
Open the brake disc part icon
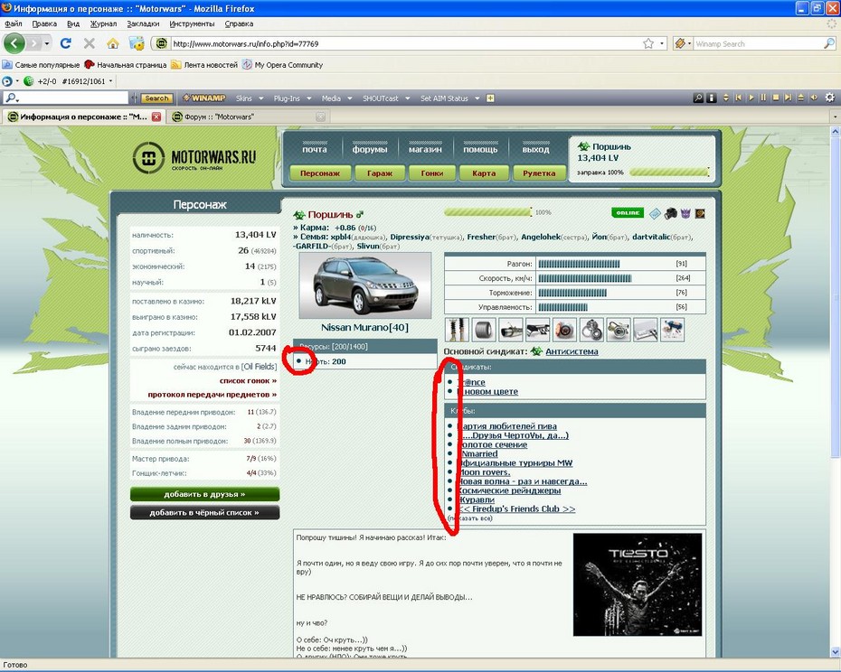(564, 330)
